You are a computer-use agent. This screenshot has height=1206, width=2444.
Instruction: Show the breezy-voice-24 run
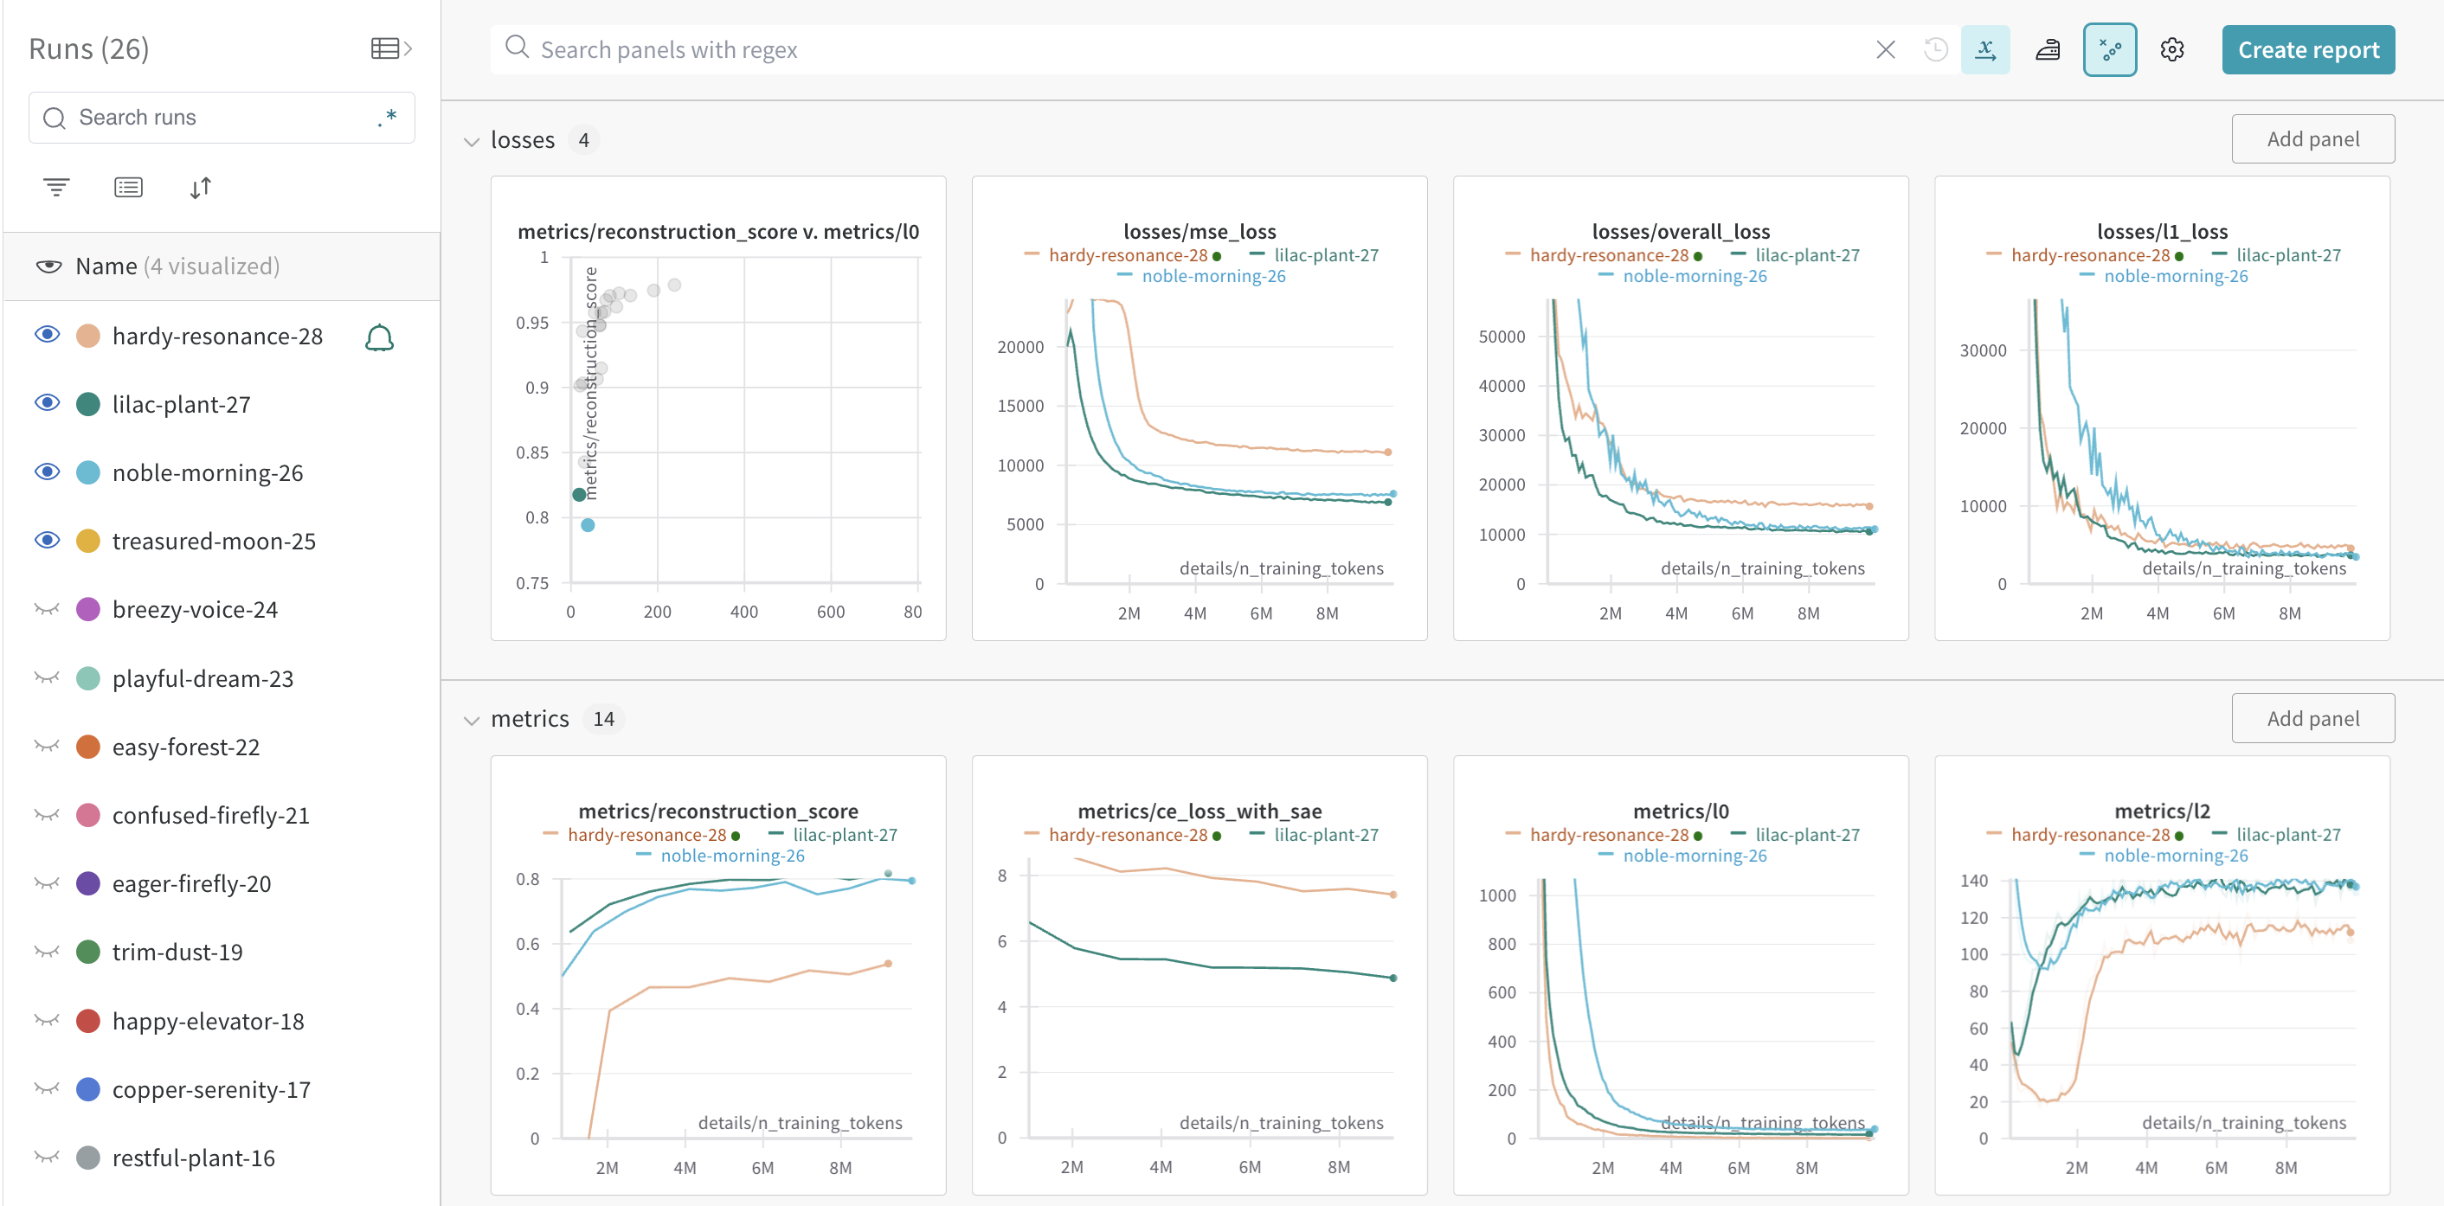pyautogui.click(x=48, y=609)
